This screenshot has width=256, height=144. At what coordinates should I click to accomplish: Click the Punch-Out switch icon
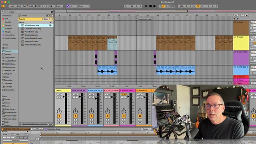click(202, 6)
